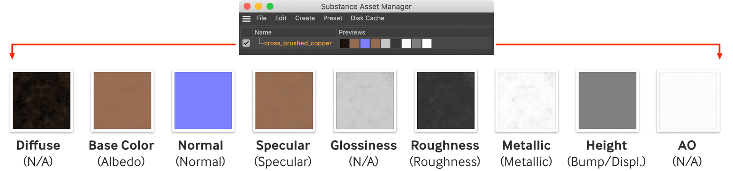Open the File menu
This screenshot has height=171, width=733.
pos(261,18)
